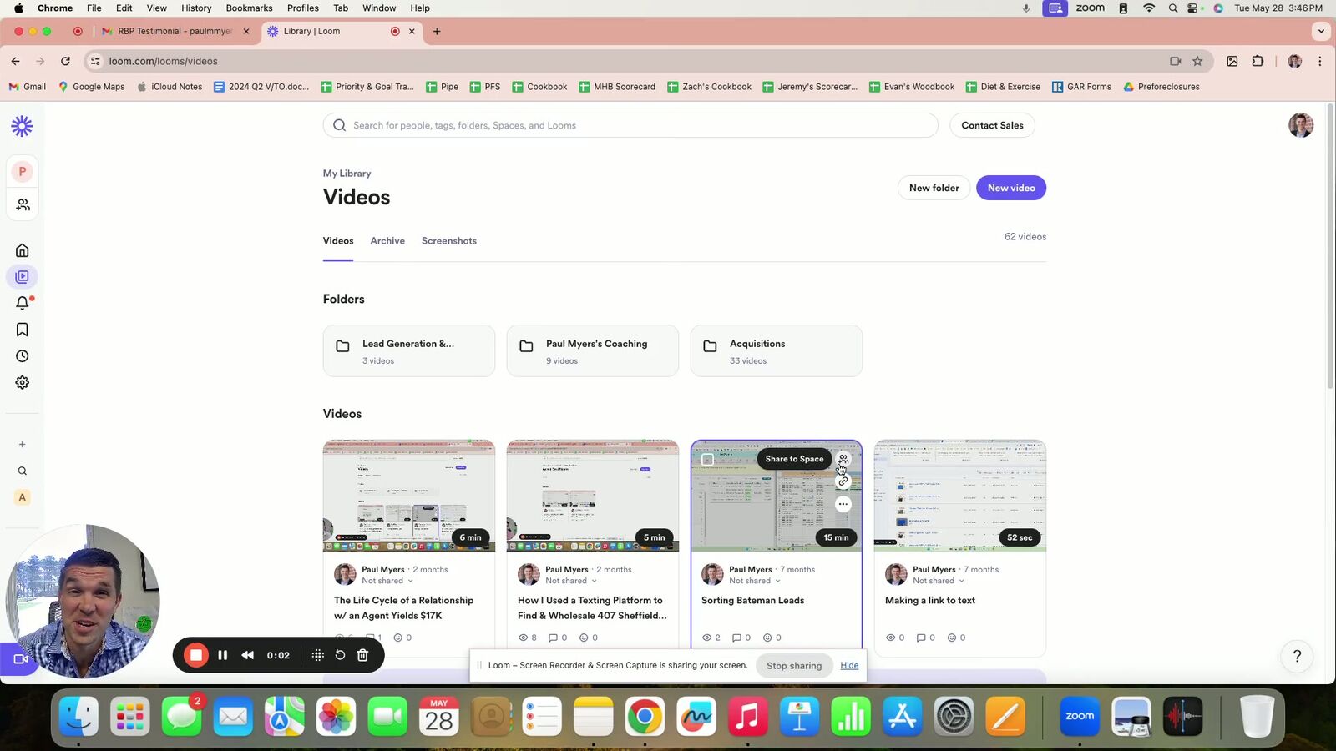Pause the Loom recording
This screenshot has width=1336, height=751.
click(x=222, y=655)
